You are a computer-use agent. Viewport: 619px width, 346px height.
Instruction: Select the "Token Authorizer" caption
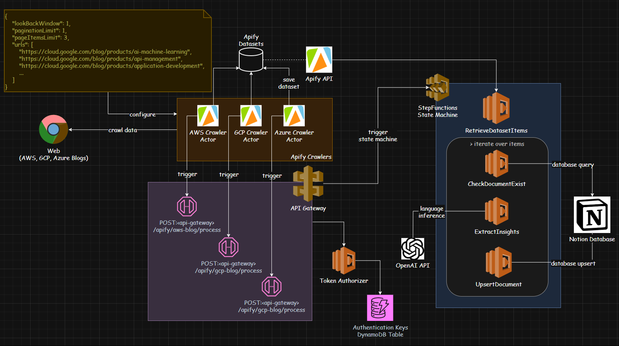(x=344, y=281)
